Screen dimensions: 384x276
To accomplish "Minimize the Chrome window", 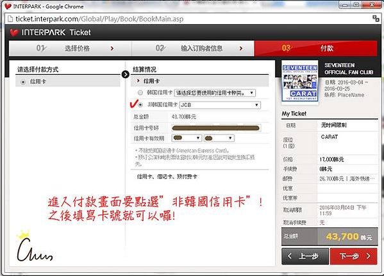I will point(345,4).
